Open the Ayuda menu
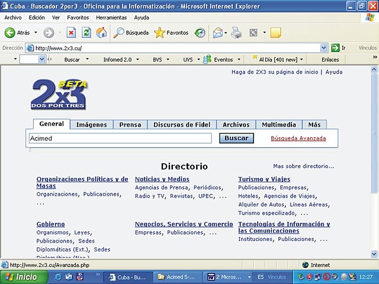Image resolution: width=379 pixels, height=284 pixels. point(142,18)
